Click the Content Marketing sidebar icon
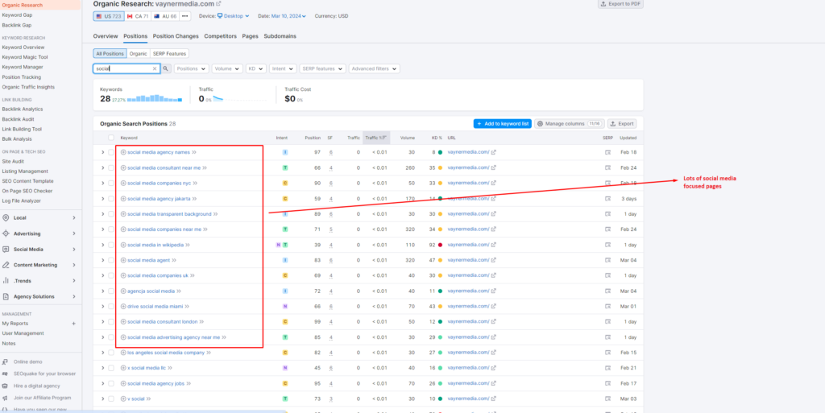The image size is (825, 413). pos(6,265)
